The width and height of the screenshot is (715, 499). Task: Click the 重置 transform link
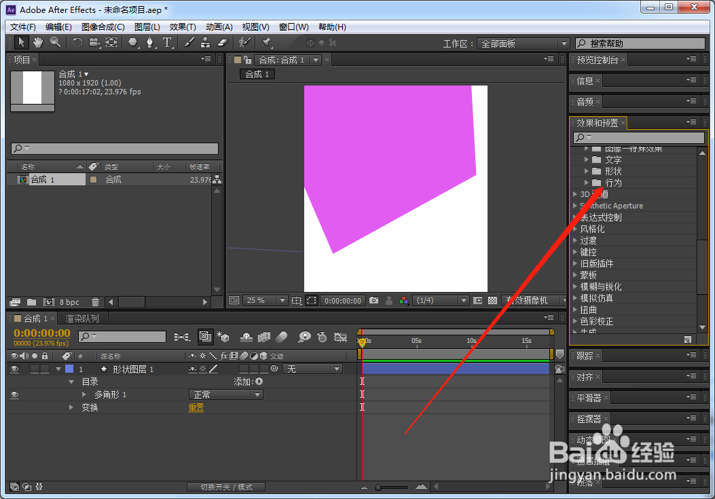(x=196, y=407)
